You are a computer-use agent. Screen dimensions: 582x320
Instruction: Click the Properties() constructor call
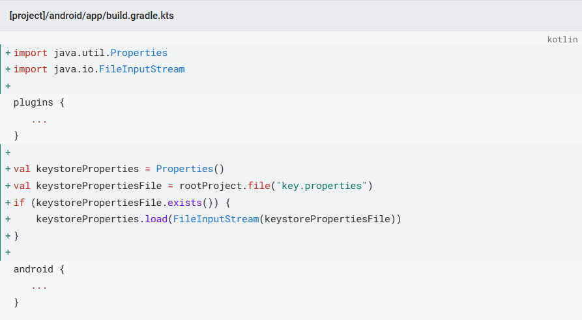point(190,169)
